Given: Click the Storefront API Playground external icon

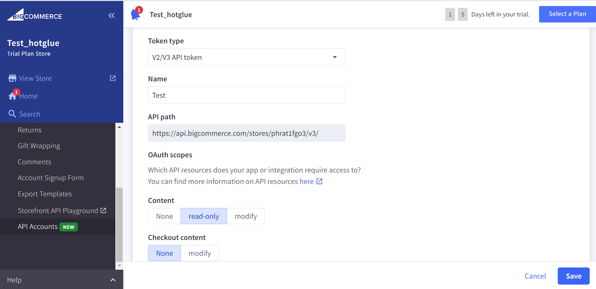Looking at the screenshot, I should pos(103,210).
